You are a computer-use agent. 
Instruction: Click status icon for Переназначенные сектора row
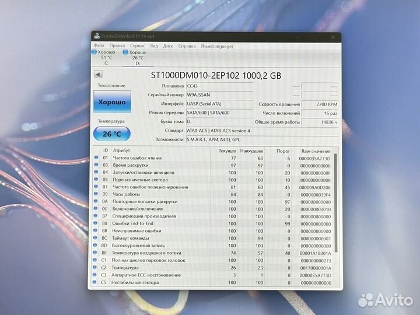96,180
